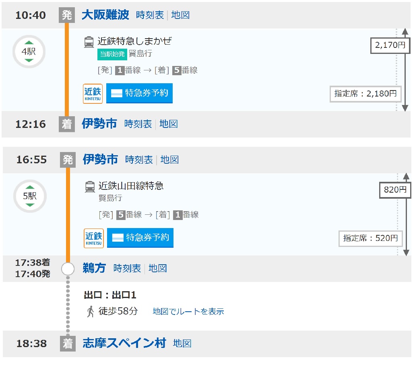Reserve 特急券予約 for 山田線特急
This screenshot has height=366, width=417.
coord(140,238)
